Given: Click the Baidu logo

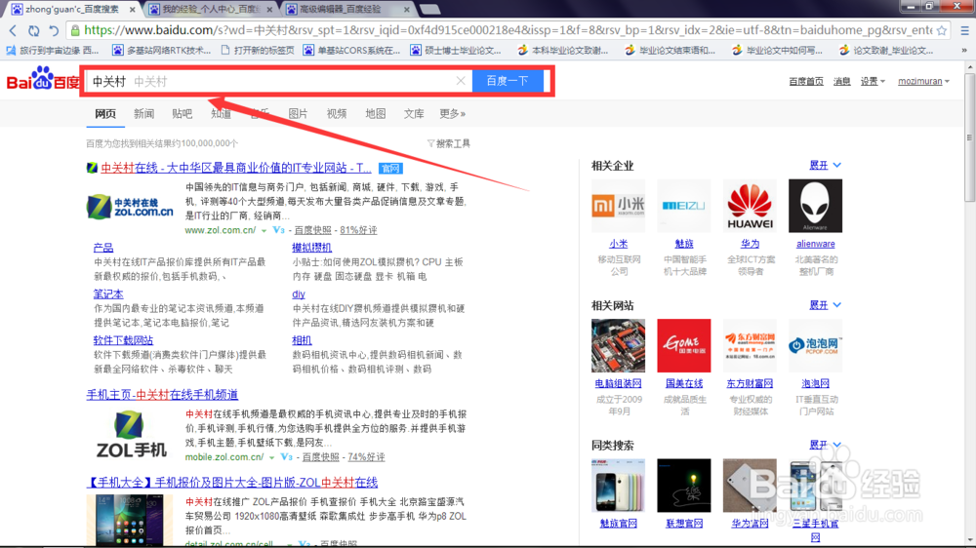Looking at the screenshot, I should (x=43, y=80).
